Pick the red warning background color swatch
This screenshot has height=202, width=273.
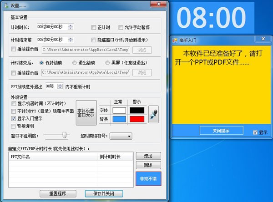137,119
